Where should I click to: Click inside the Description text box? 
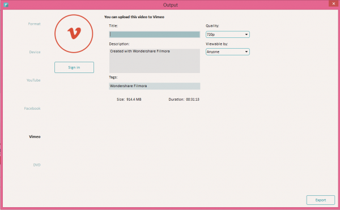tap(154, 61)
